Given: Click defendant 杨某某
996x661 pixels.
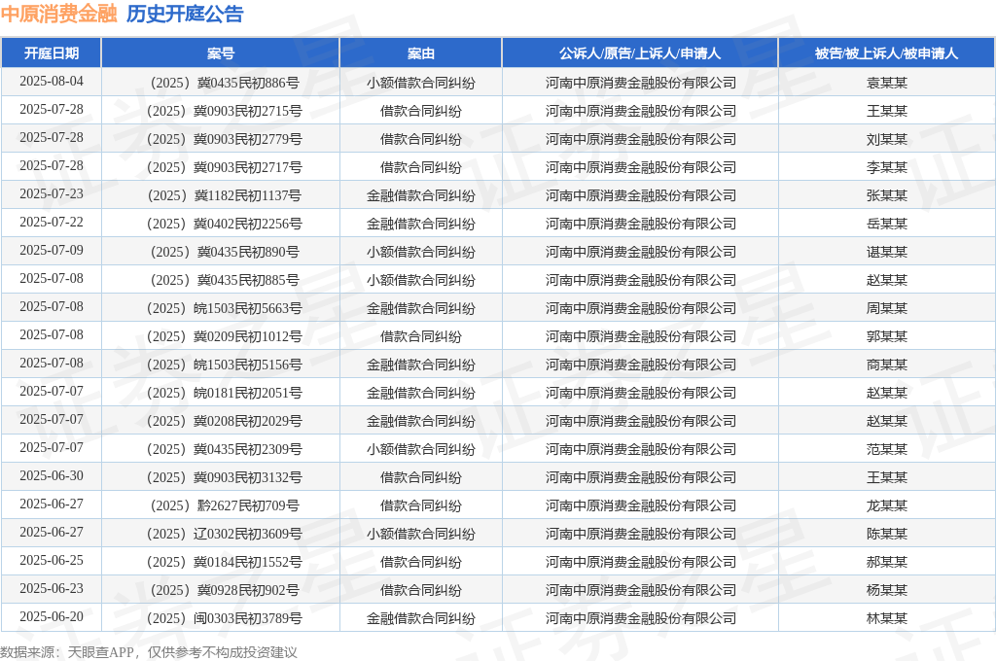Looking at the screenshot, I should point(887,590).
